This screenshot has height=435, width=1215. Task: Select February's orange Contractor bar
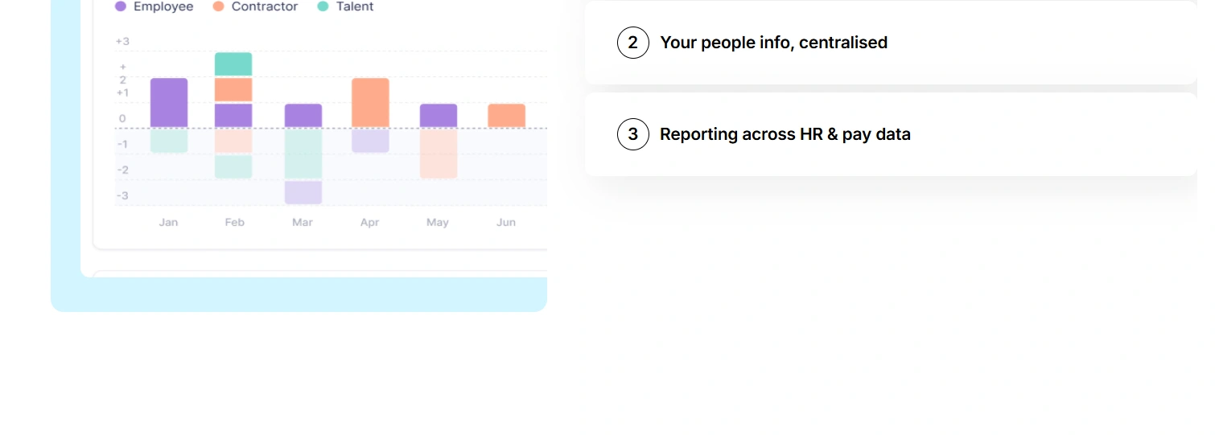point(233,89)
